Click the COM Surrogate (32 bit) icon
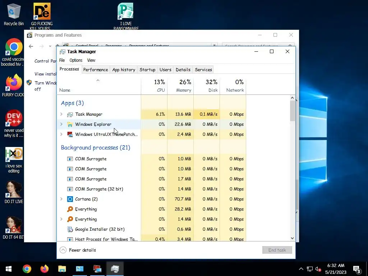This screenshot has height=276, width=368. point(70,189)
